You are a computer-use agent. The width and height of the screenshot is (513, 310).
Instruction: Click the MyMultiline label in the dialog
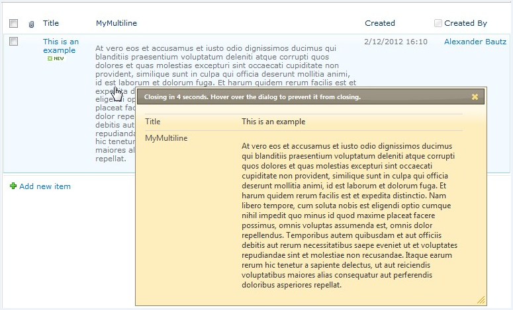tap(166, 138)
